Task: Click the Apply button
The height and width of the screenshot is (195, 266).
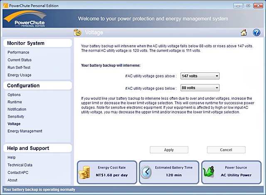Action: (169, 150)
